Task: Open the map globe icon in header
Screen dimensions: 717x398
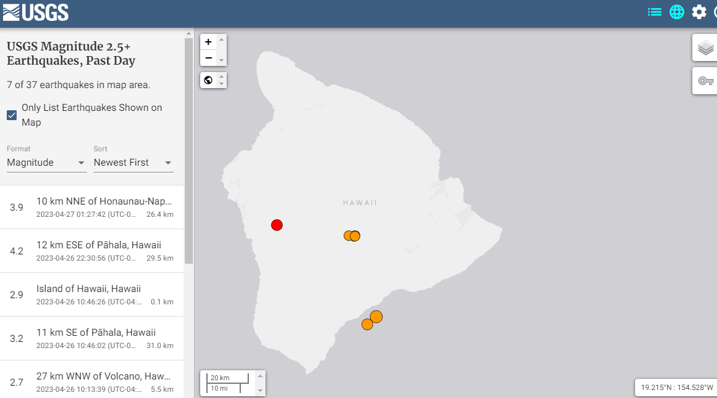Action: click(x=677, y=12)
